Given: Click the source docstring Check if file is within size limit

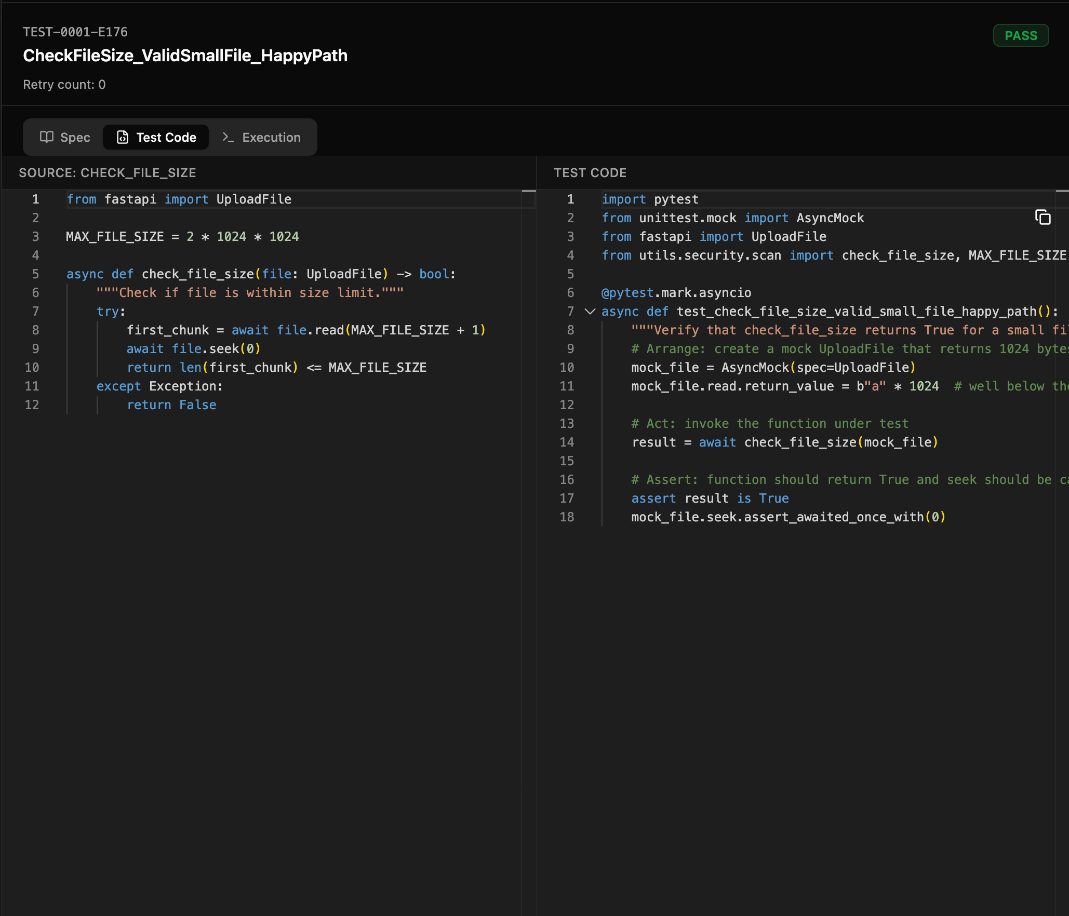Looking at the screenshot, I should [x=250, y=293].
